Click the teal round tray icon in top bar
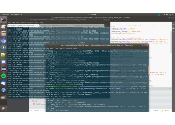This screenshot has width=175, height=125. [x=159, y=15]
